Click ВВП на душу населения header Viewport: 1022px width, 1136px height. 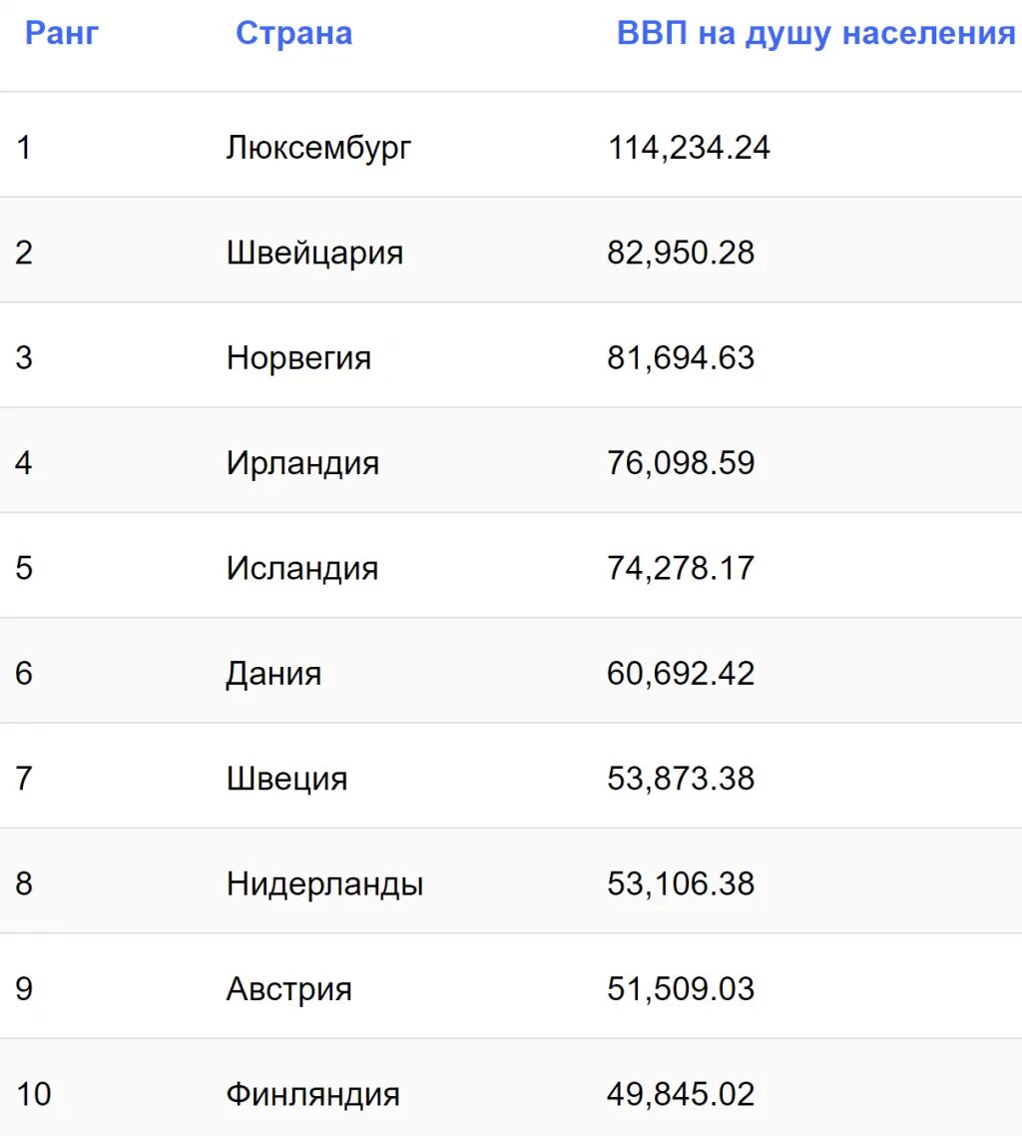(x=815, y=33)
